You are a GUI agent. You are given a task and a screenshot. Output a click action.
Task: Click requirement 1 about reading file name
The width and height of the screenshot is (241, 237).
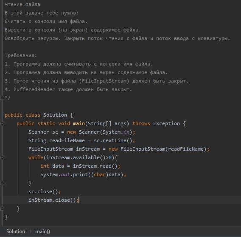click(78, 64)
